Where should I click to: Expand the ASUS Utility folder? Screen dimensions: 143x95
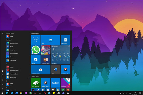coord(17,77)
